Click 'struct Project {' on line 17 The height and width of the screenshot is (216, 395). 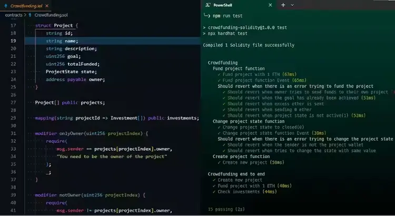pos(57,25)
